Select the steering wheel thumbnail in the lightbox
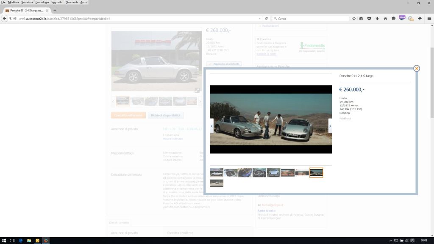The height and width of the screenshot is (244, 434). (259, 173)
